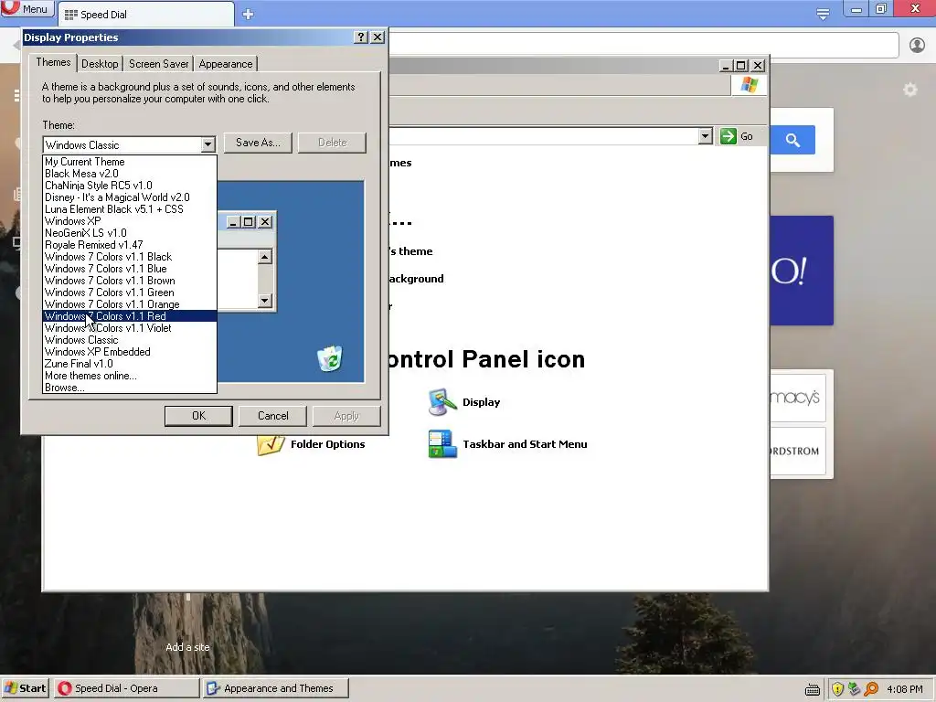Switch to the Appearance tab

coord(226,64)
